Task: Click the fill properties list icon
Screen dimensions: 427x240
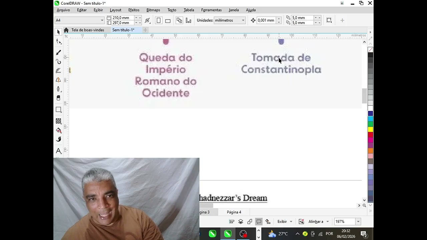Action: (268, 222)
